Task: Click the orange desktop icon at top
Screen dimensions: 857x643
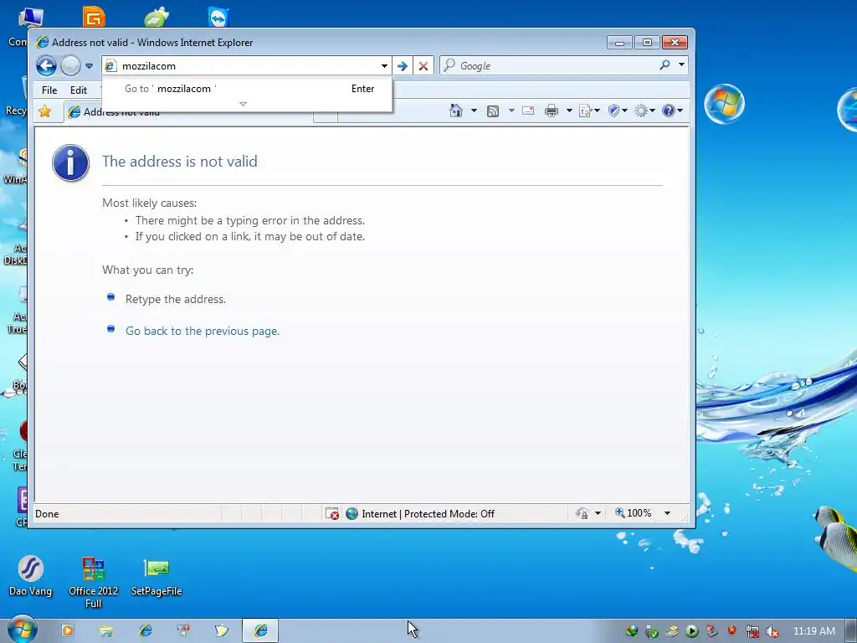Action: [94, 17]
